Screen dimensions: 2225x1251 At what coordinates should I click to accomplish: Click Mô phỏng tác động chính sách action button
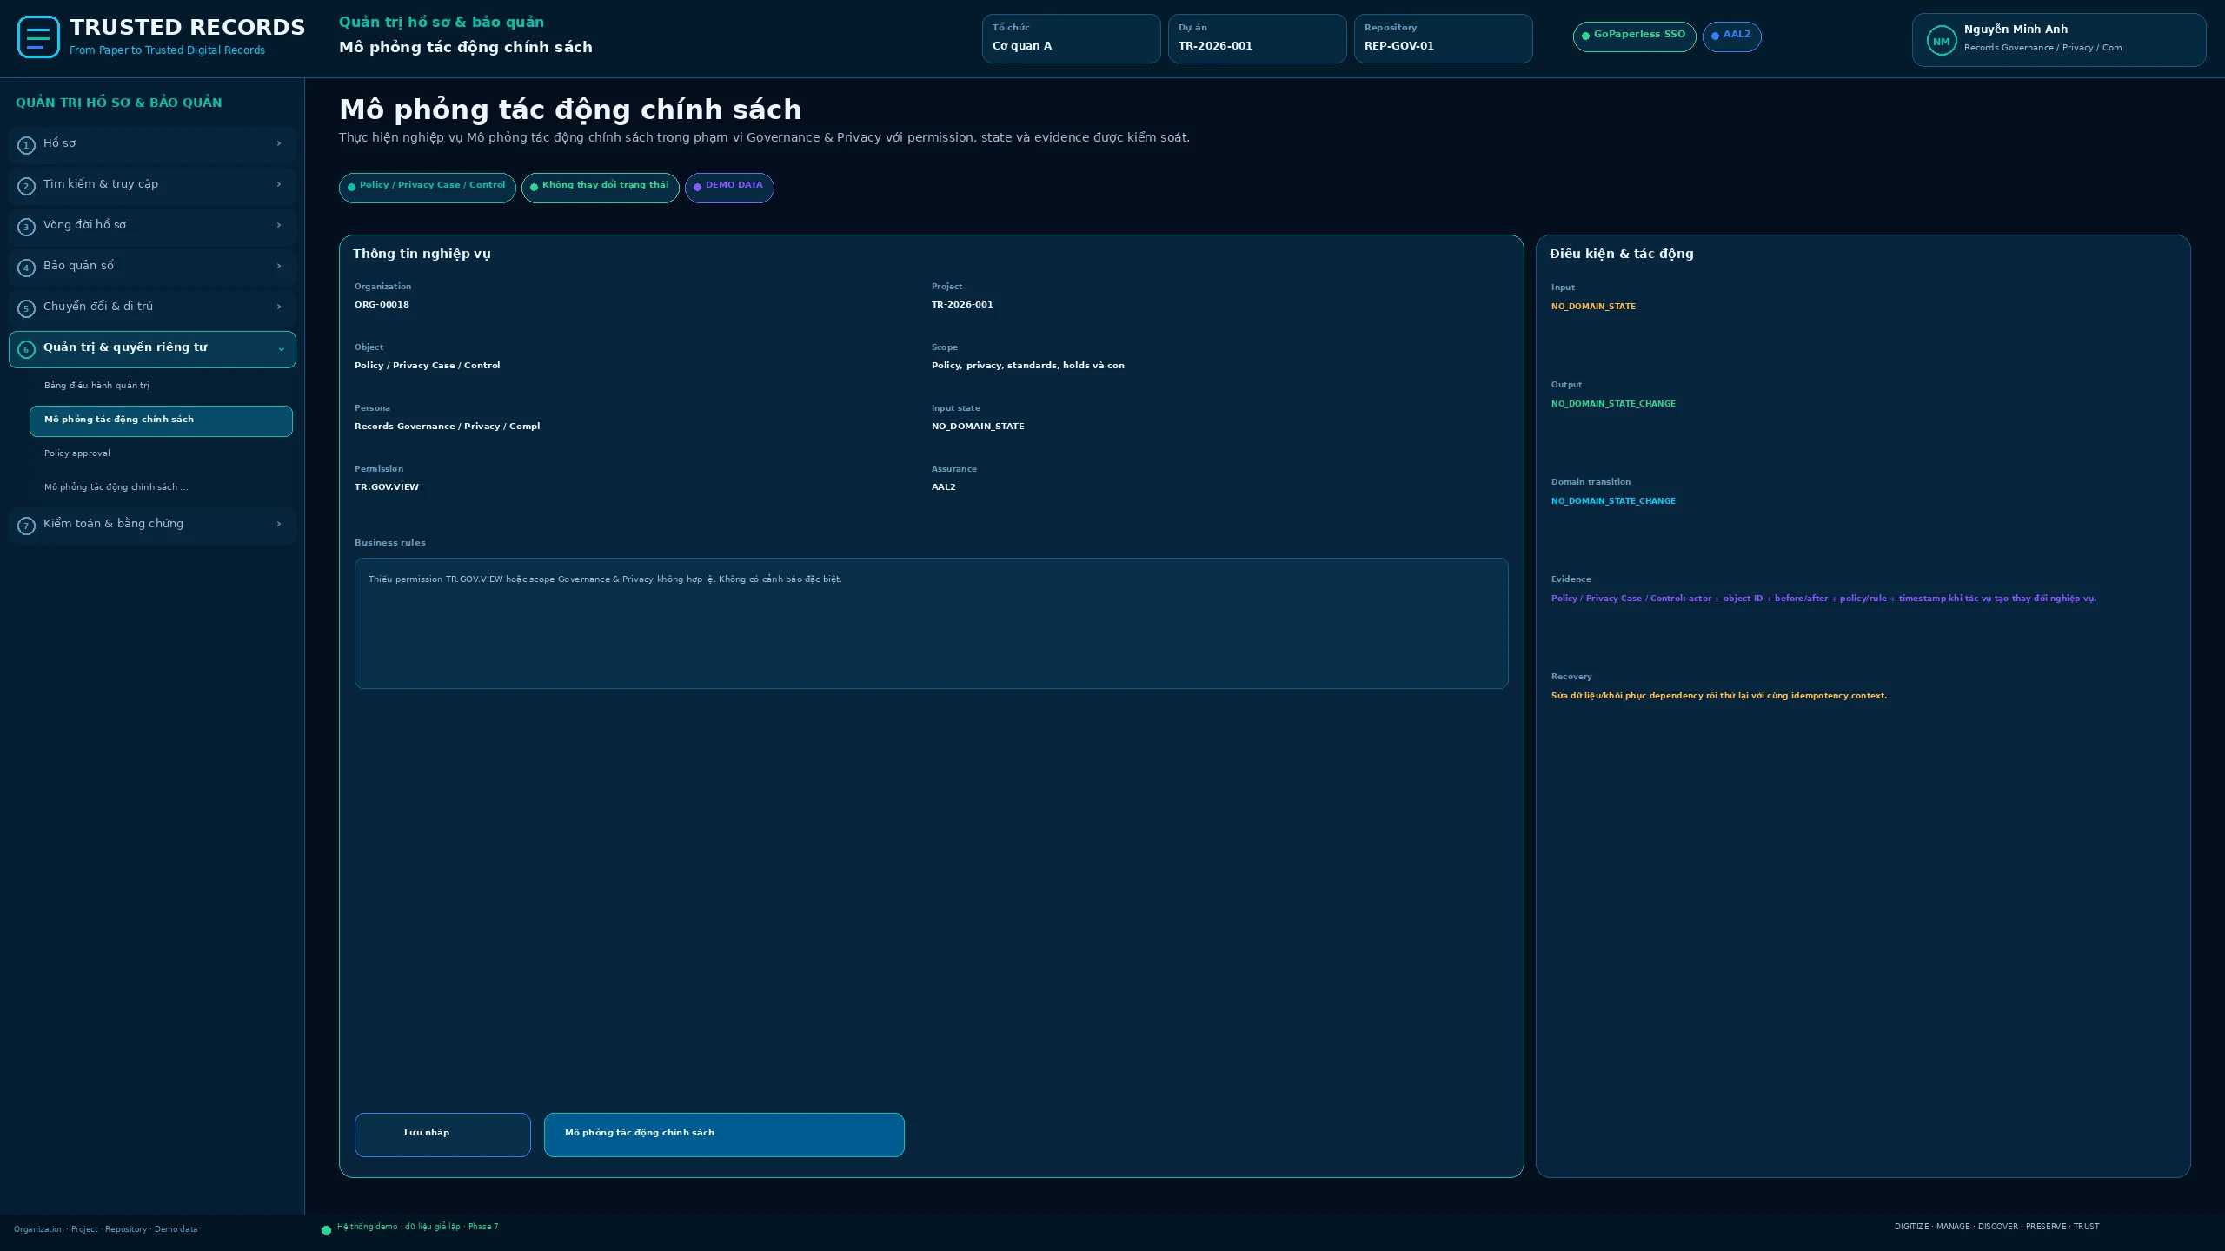724,1135
